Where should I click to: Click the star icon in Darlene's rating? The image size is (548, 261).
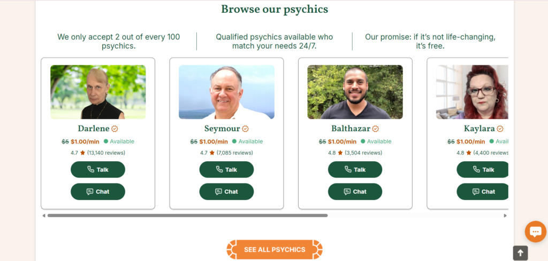coord(82,153)
